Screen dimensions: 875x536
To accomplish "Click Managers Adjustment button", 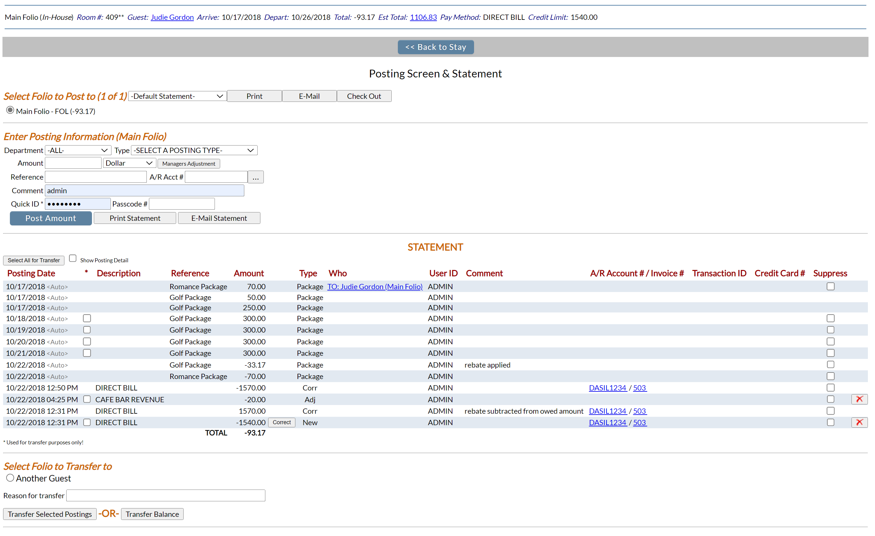I will [x=189, y=164].
